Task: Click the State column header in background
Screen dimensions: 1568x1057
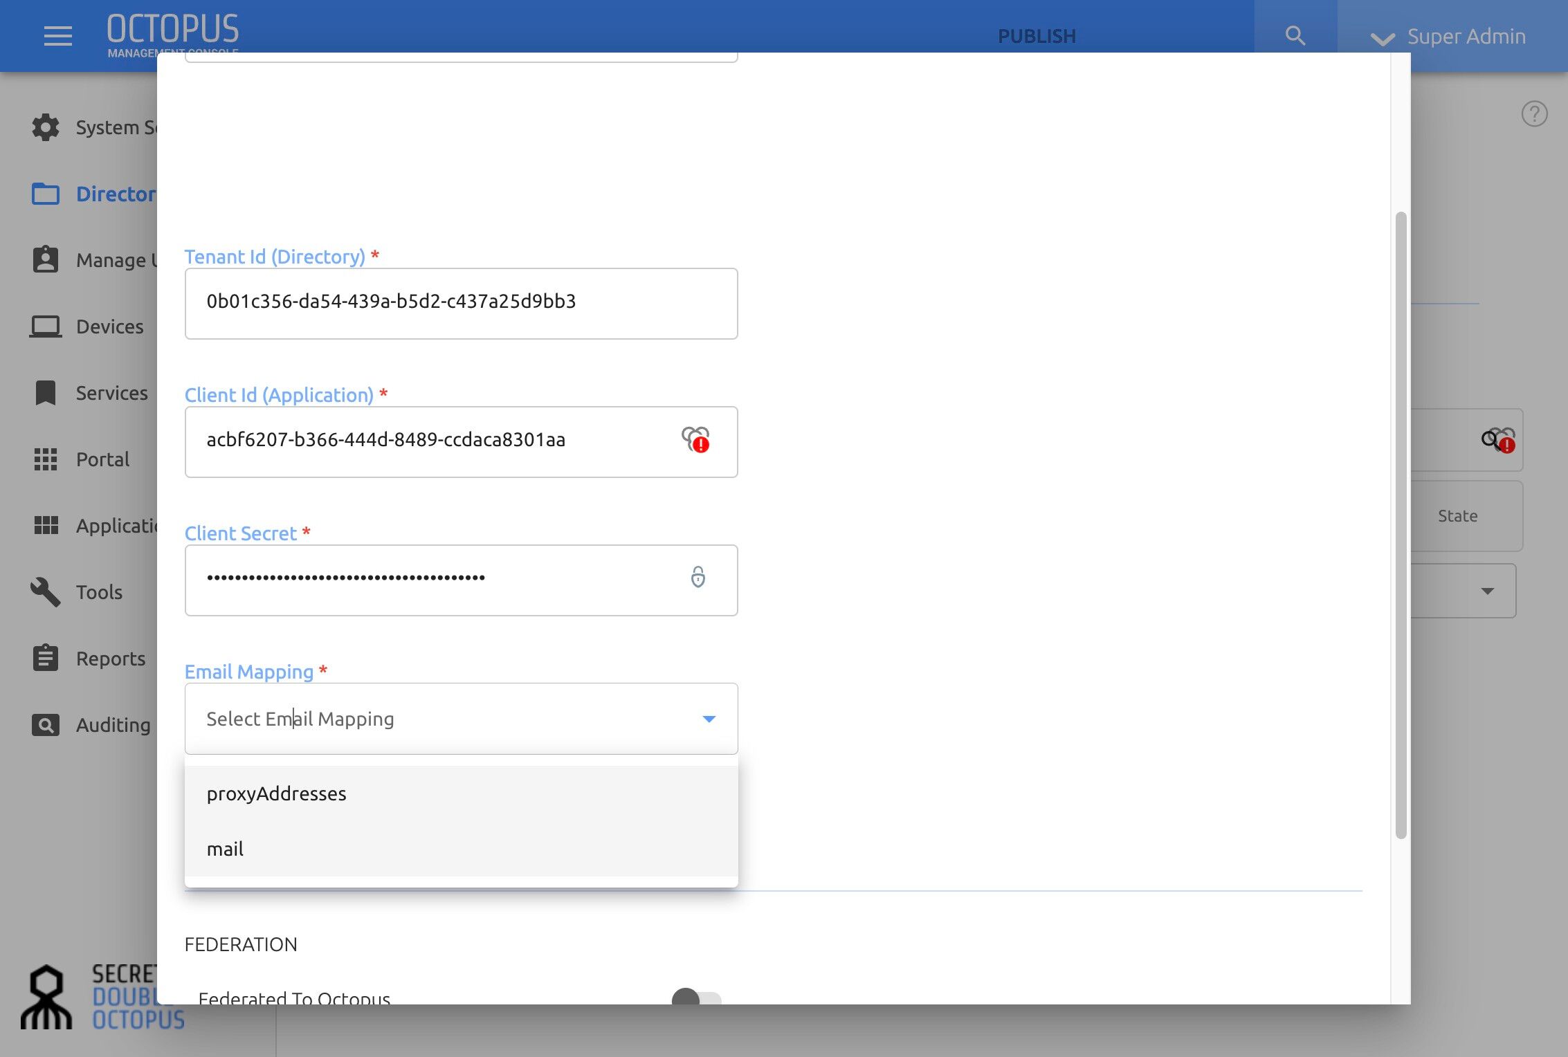Action: click(1457, 516)
